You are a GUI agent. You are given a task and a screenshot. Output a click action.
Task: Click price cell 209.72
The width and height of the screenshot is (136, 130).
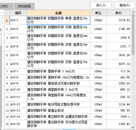(x=119, y=97)
